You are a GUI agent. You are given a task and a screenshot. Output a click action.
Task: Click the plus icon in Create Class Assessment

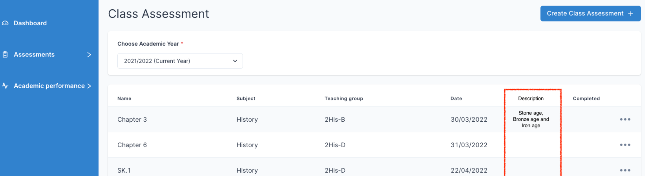coord(631,13)
